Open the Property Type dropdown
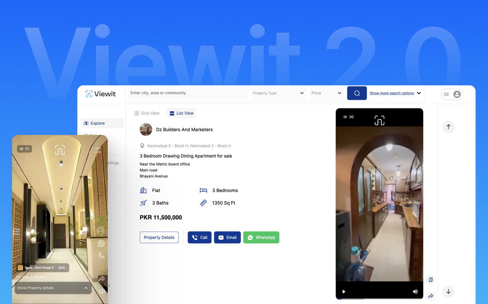This screenshot has width=488, height=304. (278, 93)
